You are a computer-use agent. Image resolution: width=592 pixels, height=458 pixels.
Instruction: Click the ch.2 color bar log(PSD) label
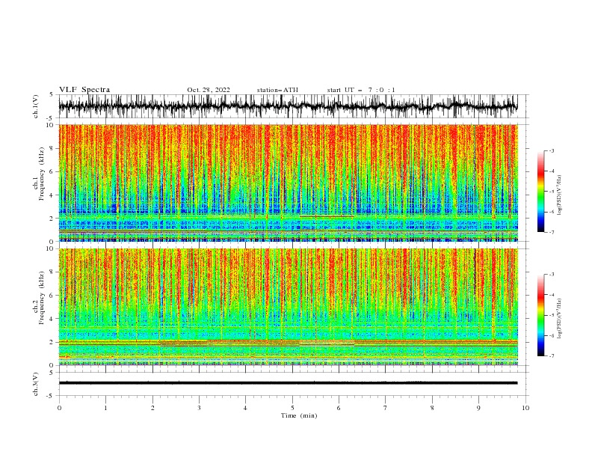560,319
